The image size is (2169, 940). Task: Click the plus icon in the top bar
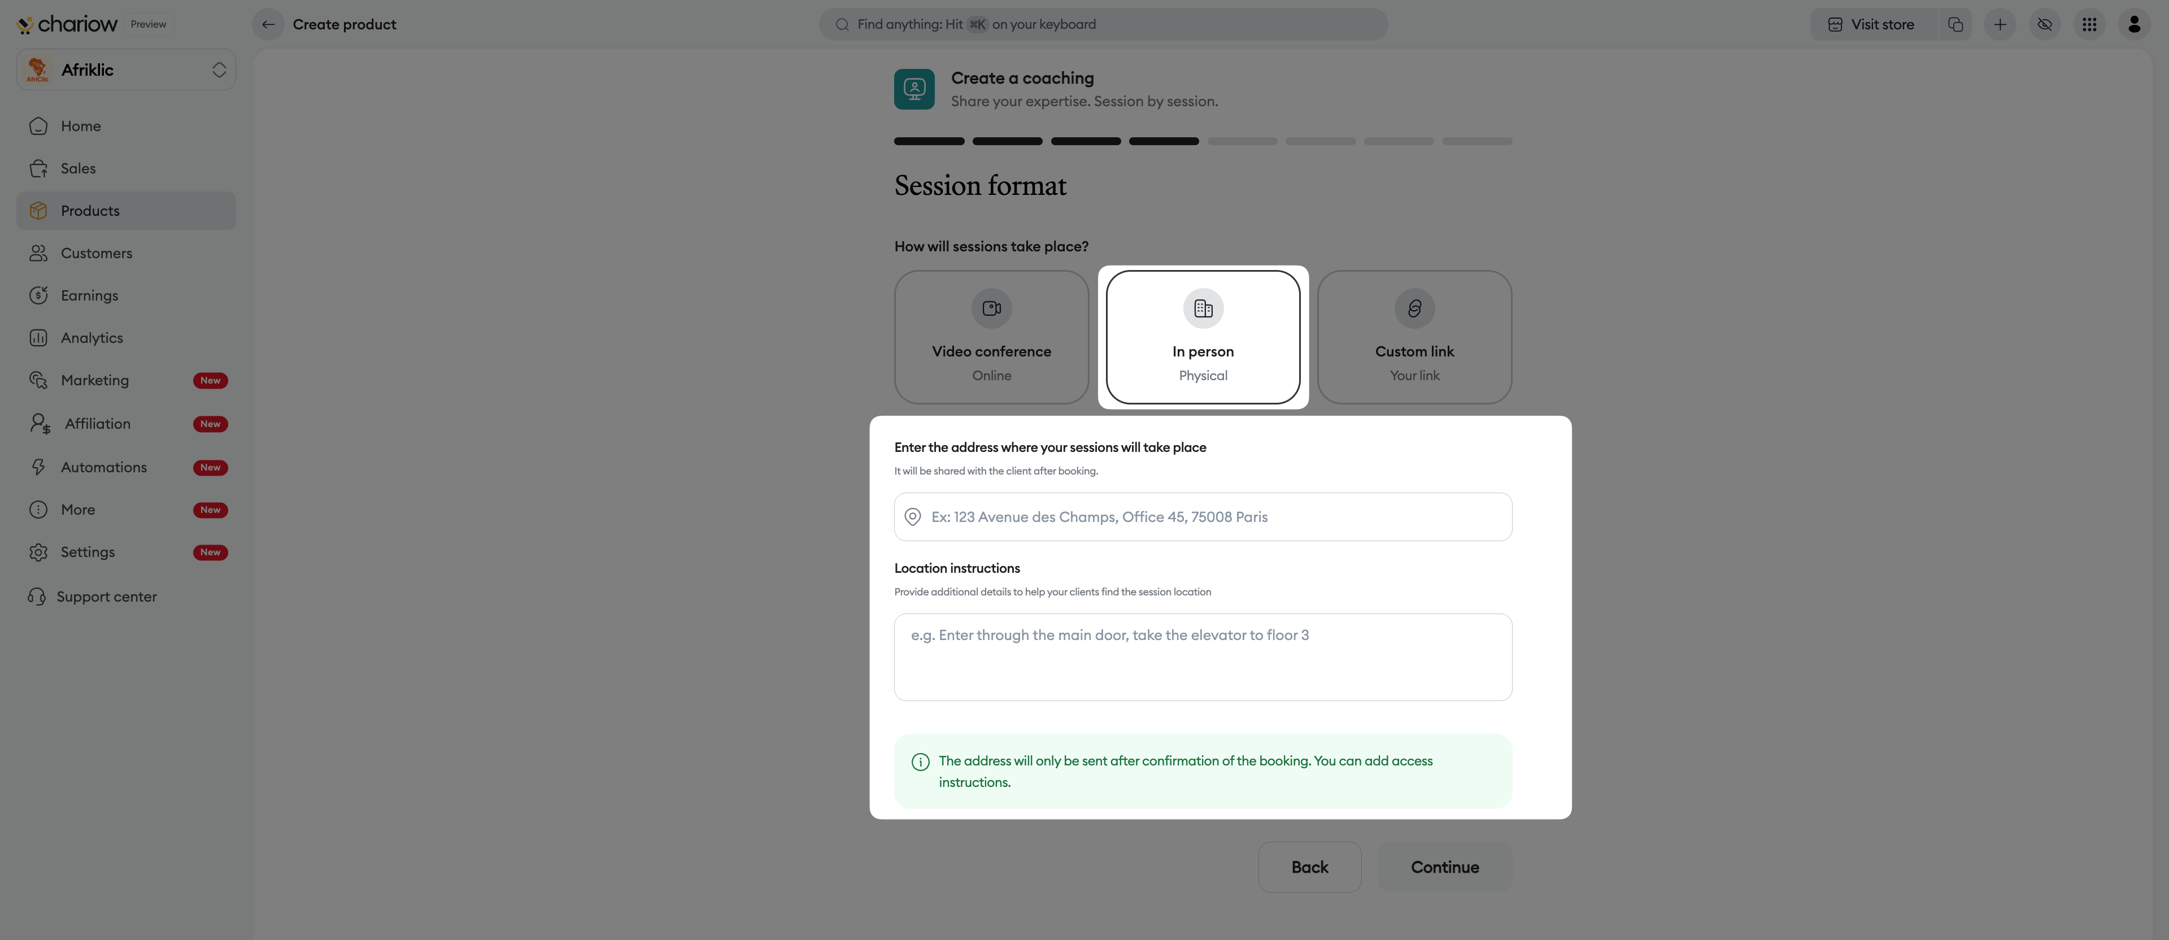pyautogui.click(x=2000, y=24)
